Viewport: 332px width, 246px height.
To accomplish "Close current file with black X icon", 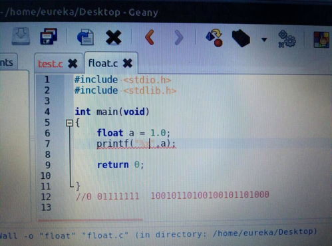I will pos(114,37).
